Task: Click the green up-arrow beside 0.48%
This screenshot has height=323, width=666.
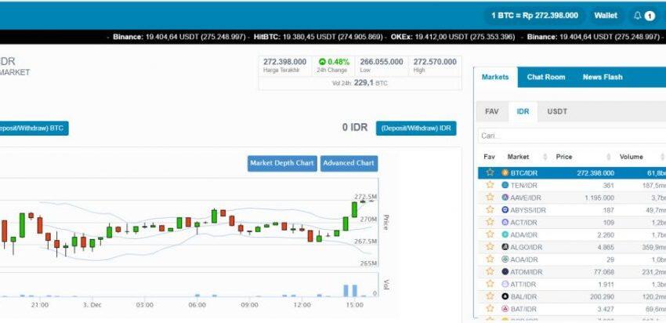Action: pos(322,62)
